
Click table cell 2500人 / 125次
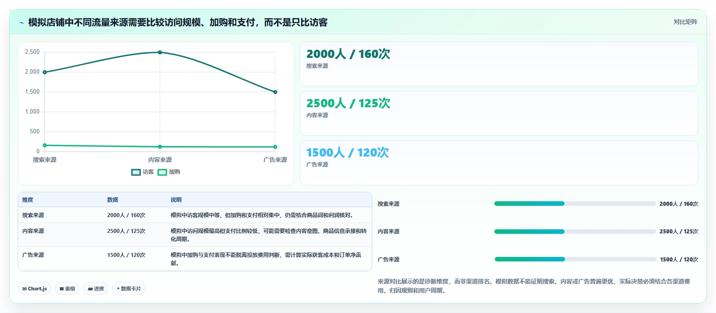pos(126,231)
